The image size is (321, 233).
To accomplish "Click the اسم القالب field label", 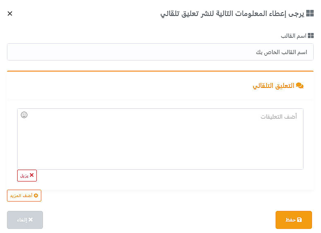I will click(x=294, y=36).
